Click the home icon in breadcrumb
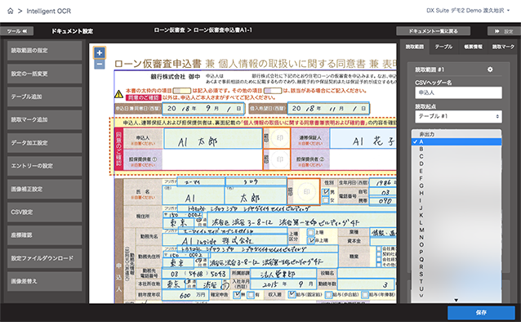 pyautogui.click(x=11, y=11)
